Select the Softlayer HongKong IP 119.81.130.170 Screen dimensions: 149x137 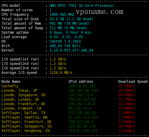pyautogui.click(x=83, y=131)
